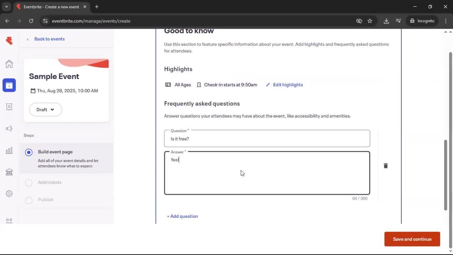
Task: Click the Thu, Aug 28, 2025 date text
Action: pos(68,91)
